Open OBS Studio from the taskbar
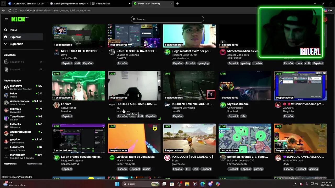The image size is (335, 188). [x=180, y=184]
